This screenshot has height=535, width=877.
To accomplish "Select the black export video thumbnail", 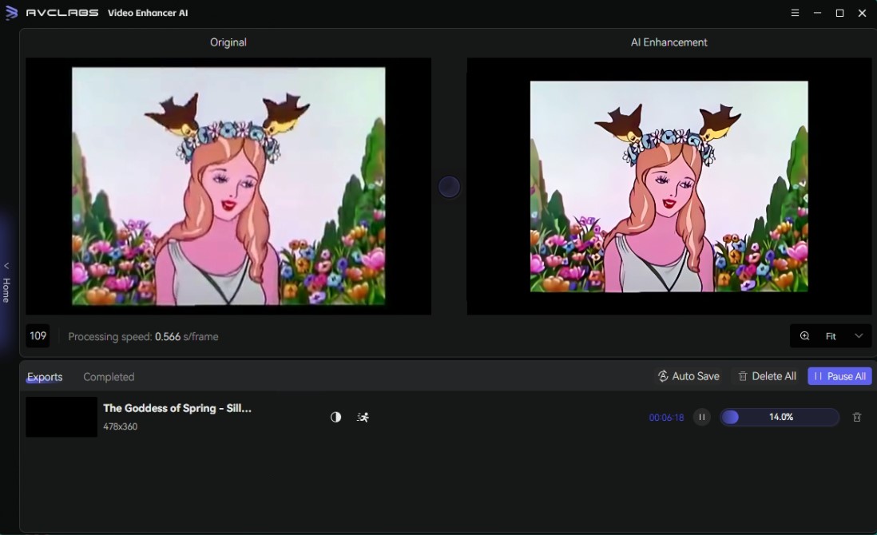I will click(62, 417).
